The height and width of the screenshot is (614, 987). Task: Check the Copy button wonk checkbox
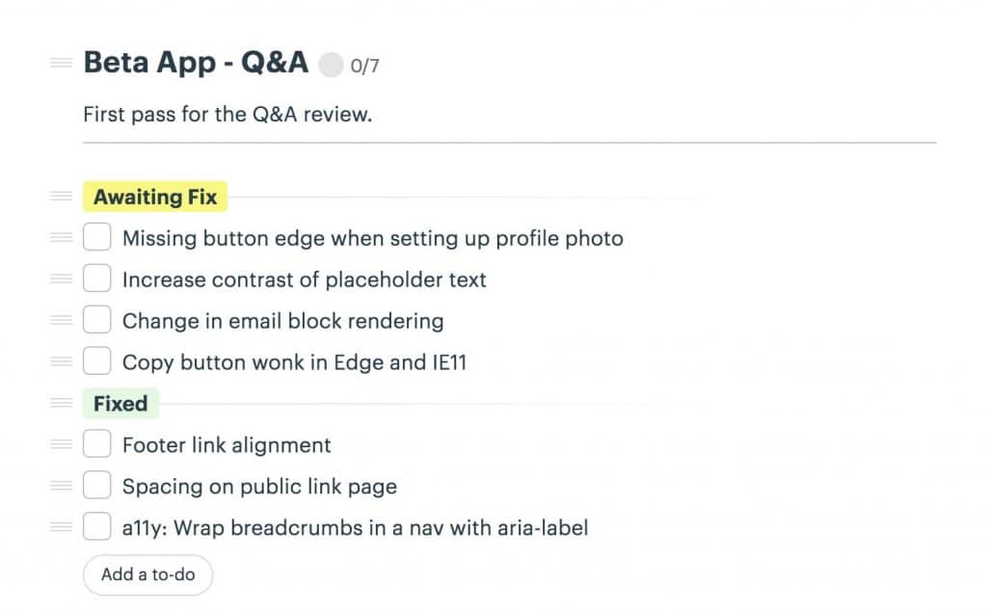coord(97,361)
